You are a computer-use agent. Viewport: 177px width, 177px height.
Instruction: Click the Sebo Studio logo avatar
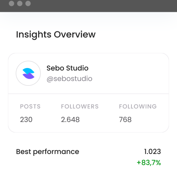(x=28, y=73)
